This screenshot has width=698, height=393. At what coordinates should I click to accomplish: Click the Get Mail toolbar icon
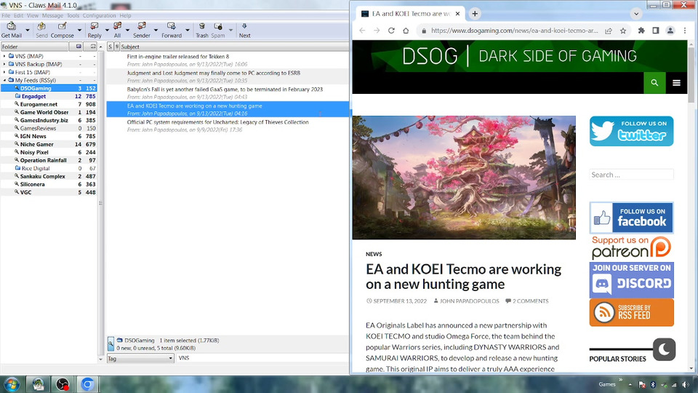click(x=11, y=30)
